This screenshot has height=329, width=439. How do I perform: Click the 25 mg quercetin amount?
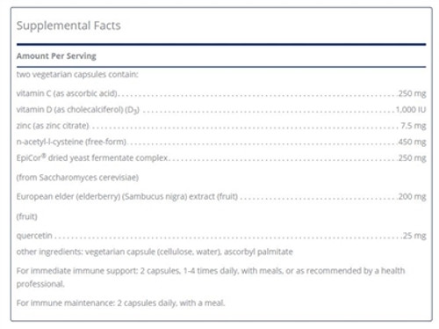(x=414, y=236)
